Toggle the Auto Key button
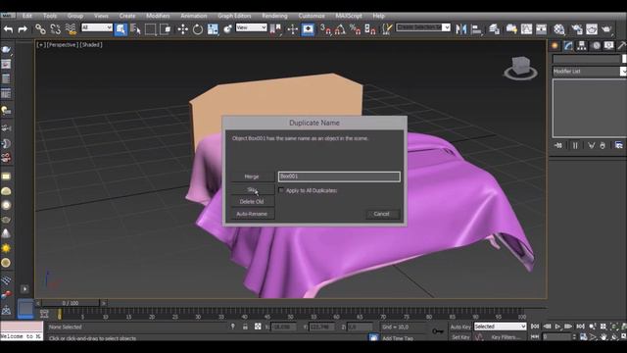Image resolution: width=627 pixels, height=353 pixels. tap(460, 327)
